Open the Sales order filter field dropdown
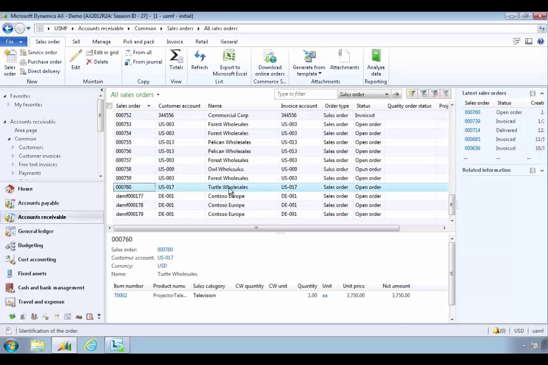 [386, 94]
